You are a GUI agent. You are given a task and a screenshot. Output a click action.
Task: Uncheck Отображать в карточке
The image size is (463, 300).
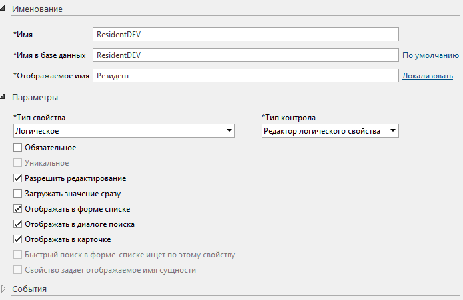(x=18, y=239)
